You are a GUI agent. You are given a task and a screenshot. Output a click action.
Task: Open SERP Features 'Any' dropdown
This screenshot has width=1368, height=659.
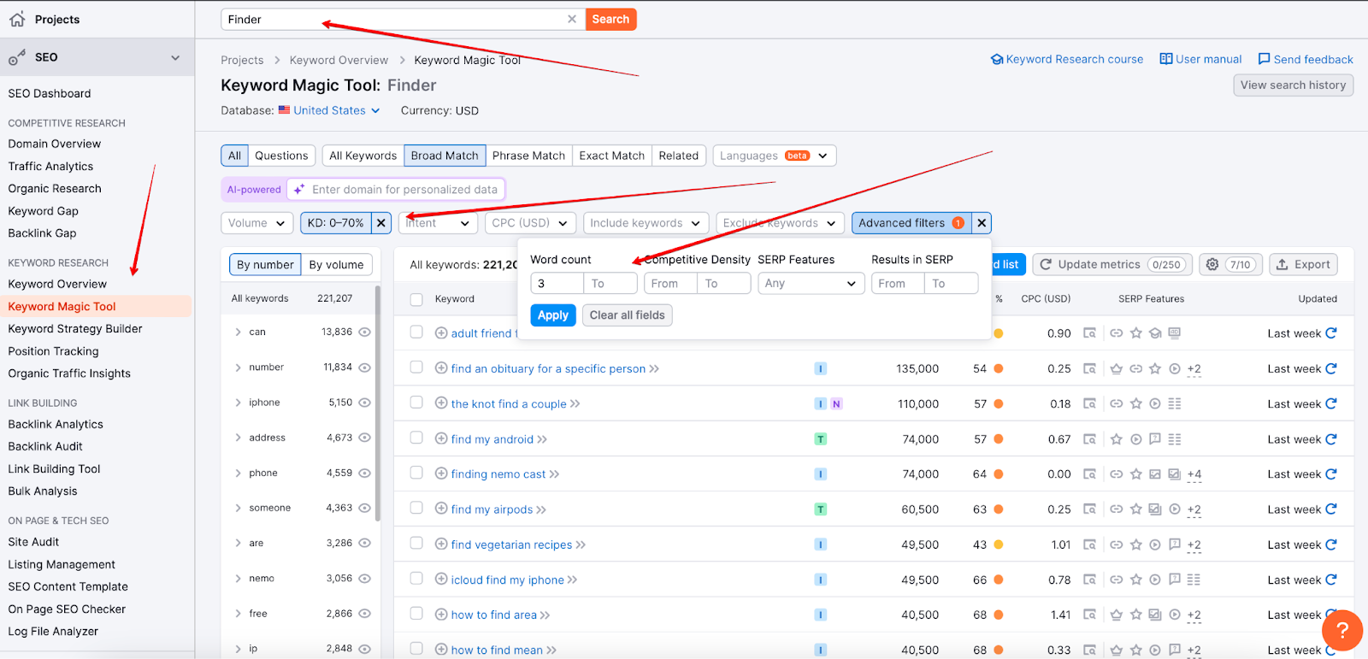811,283
